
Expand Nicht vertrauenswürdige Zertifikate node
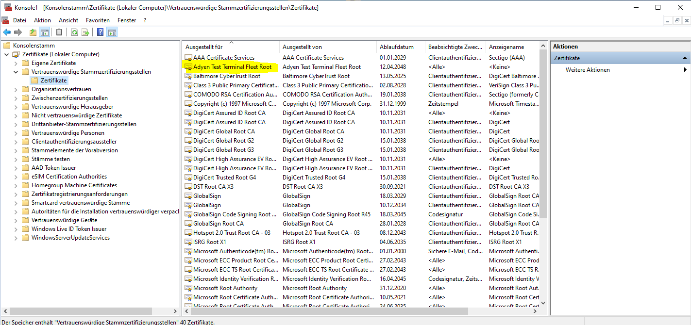pos(16,115)
